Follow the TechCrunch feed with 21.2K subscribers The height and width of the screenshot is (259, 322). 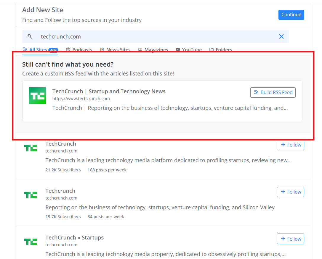tap(290, 145)
